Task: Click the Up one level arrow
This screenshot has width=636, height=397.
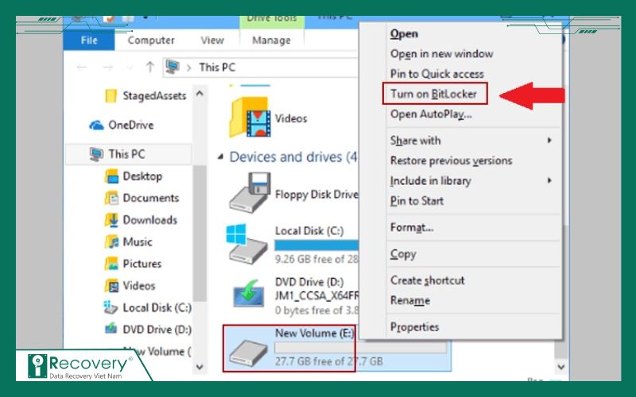Action: coord(150,67)
